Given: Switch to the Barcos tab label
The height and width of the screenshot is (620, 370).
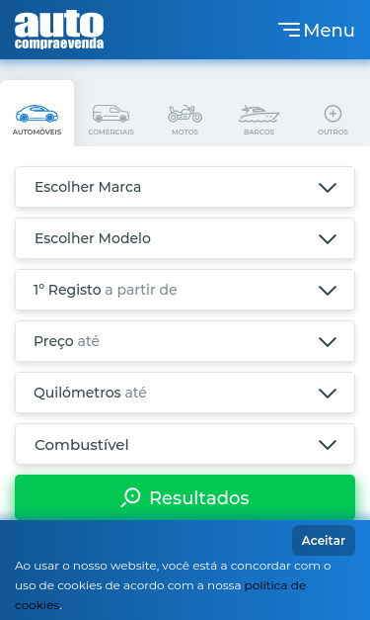Looking at the screenshot, I should pyautogui.click(x=259, y=133).
